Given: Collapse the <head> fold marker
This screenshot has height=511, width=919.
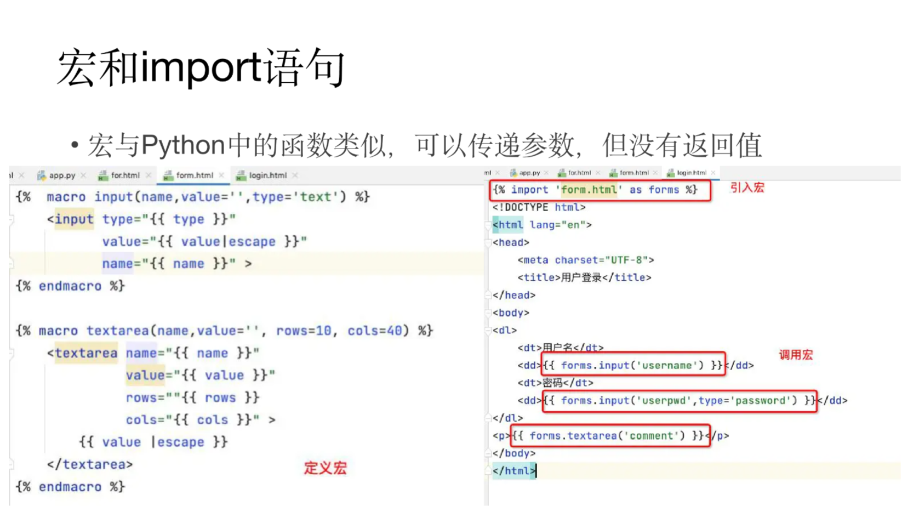Looking at the screenshot, I should [x=488, y=242].
